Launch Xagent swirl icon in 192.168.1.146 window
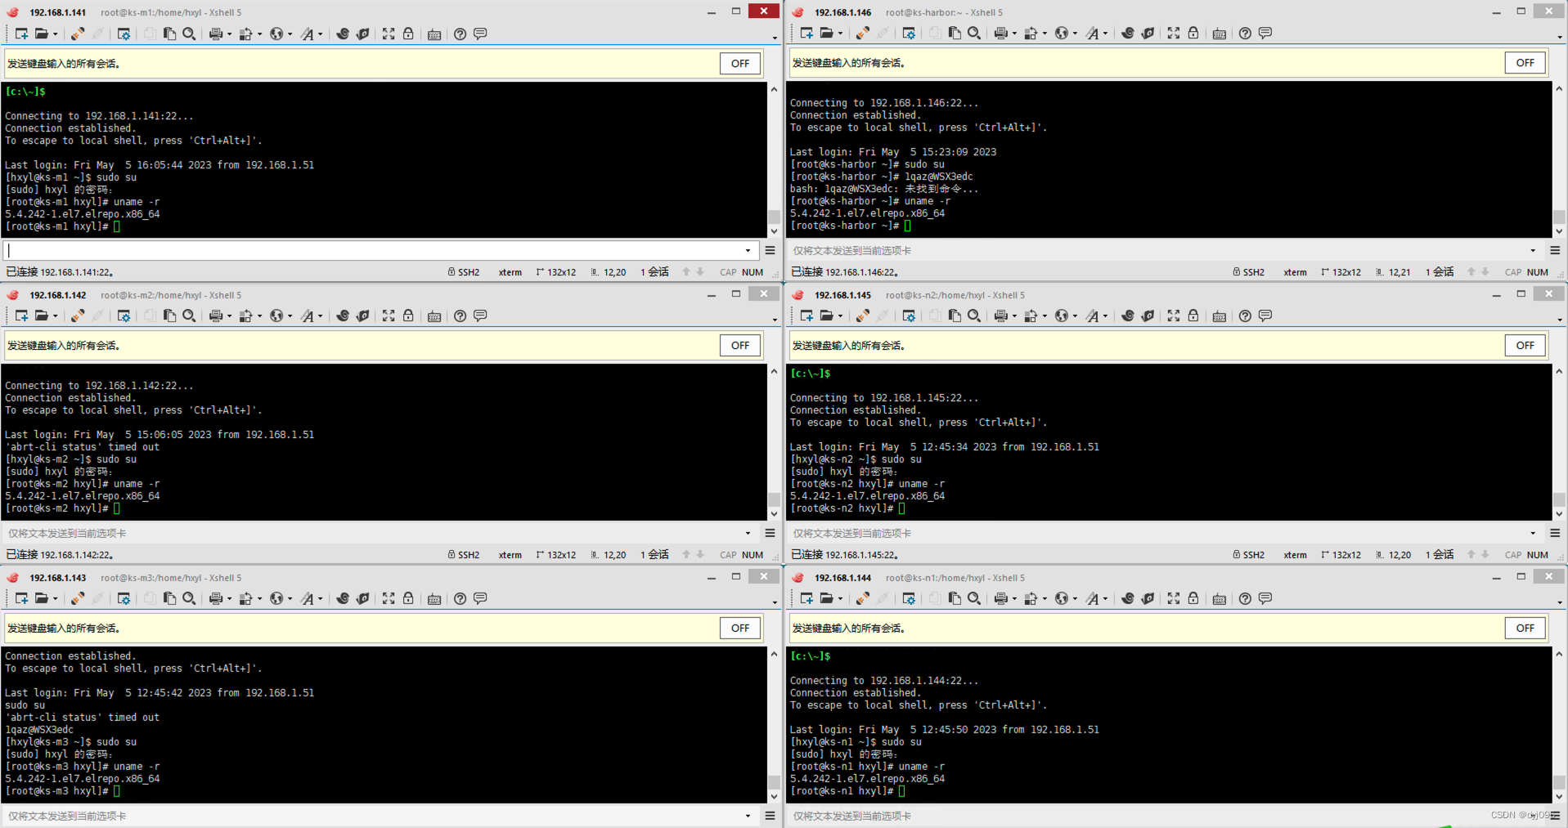1568x828 pixels. point(1127,34)
